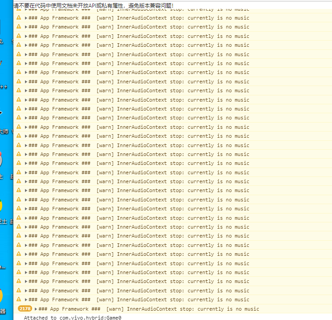332x320 pixels.
Task: Expand the warning entry beside the 2178 badge
Action: tap(36, 309)
